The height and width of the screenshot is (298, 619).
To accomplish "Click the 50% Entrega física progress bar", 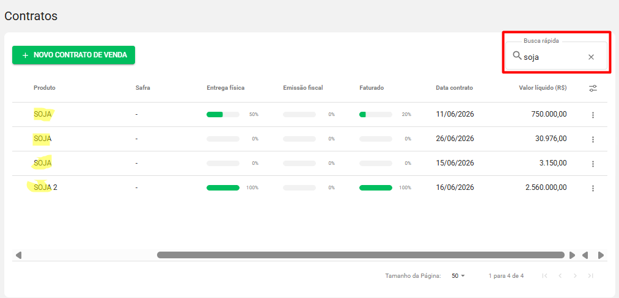I will (222, 114).
